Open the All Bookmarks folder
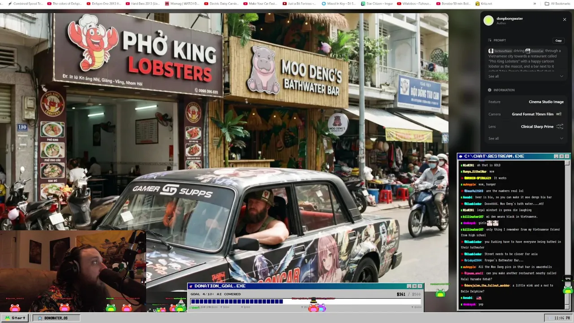Viewport: 574px width, 323px height. click(557, 4)
